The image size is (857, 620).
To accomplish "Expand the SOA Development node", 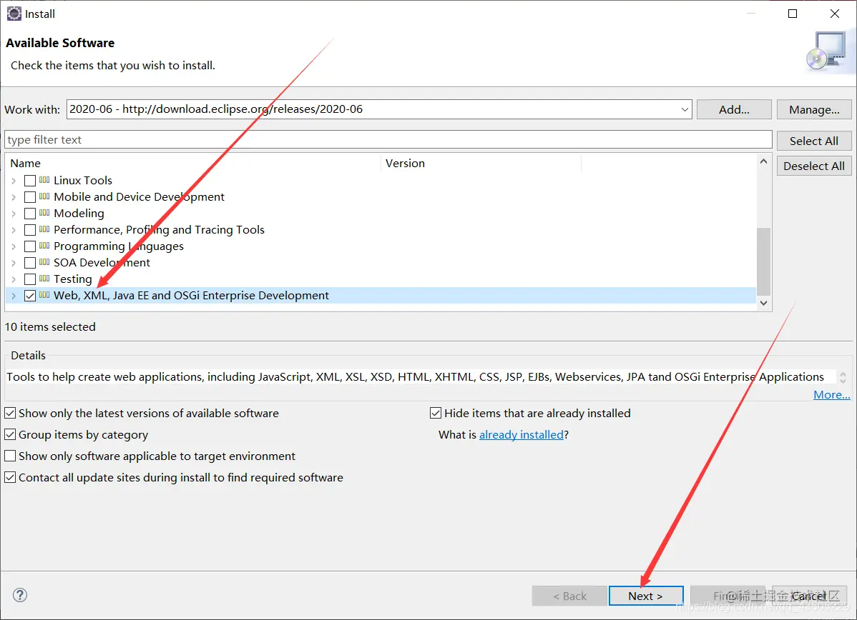I will [x=14, y=263].
